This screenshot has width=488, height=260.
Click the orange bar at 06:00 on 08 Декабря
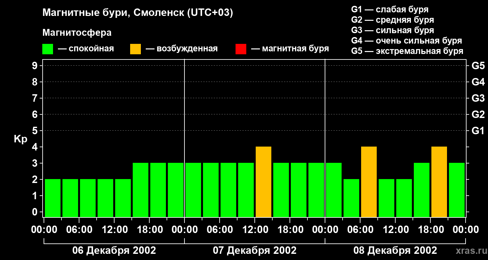tap(369, 182)
